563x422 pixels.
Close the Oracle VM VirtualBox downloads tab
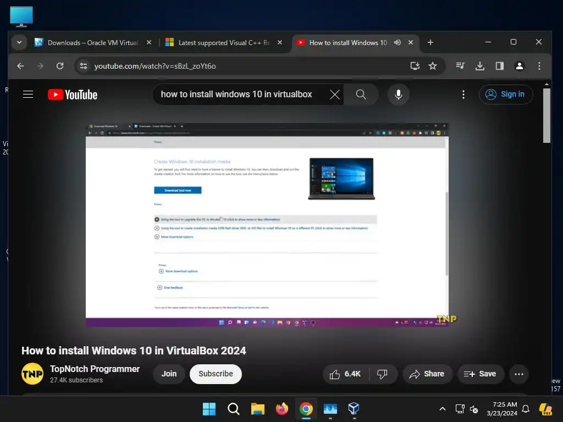[149, 42]
